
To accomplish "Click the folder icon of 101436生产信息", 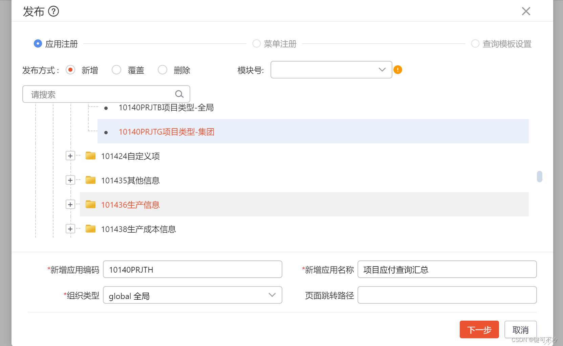I will (90, 204).
